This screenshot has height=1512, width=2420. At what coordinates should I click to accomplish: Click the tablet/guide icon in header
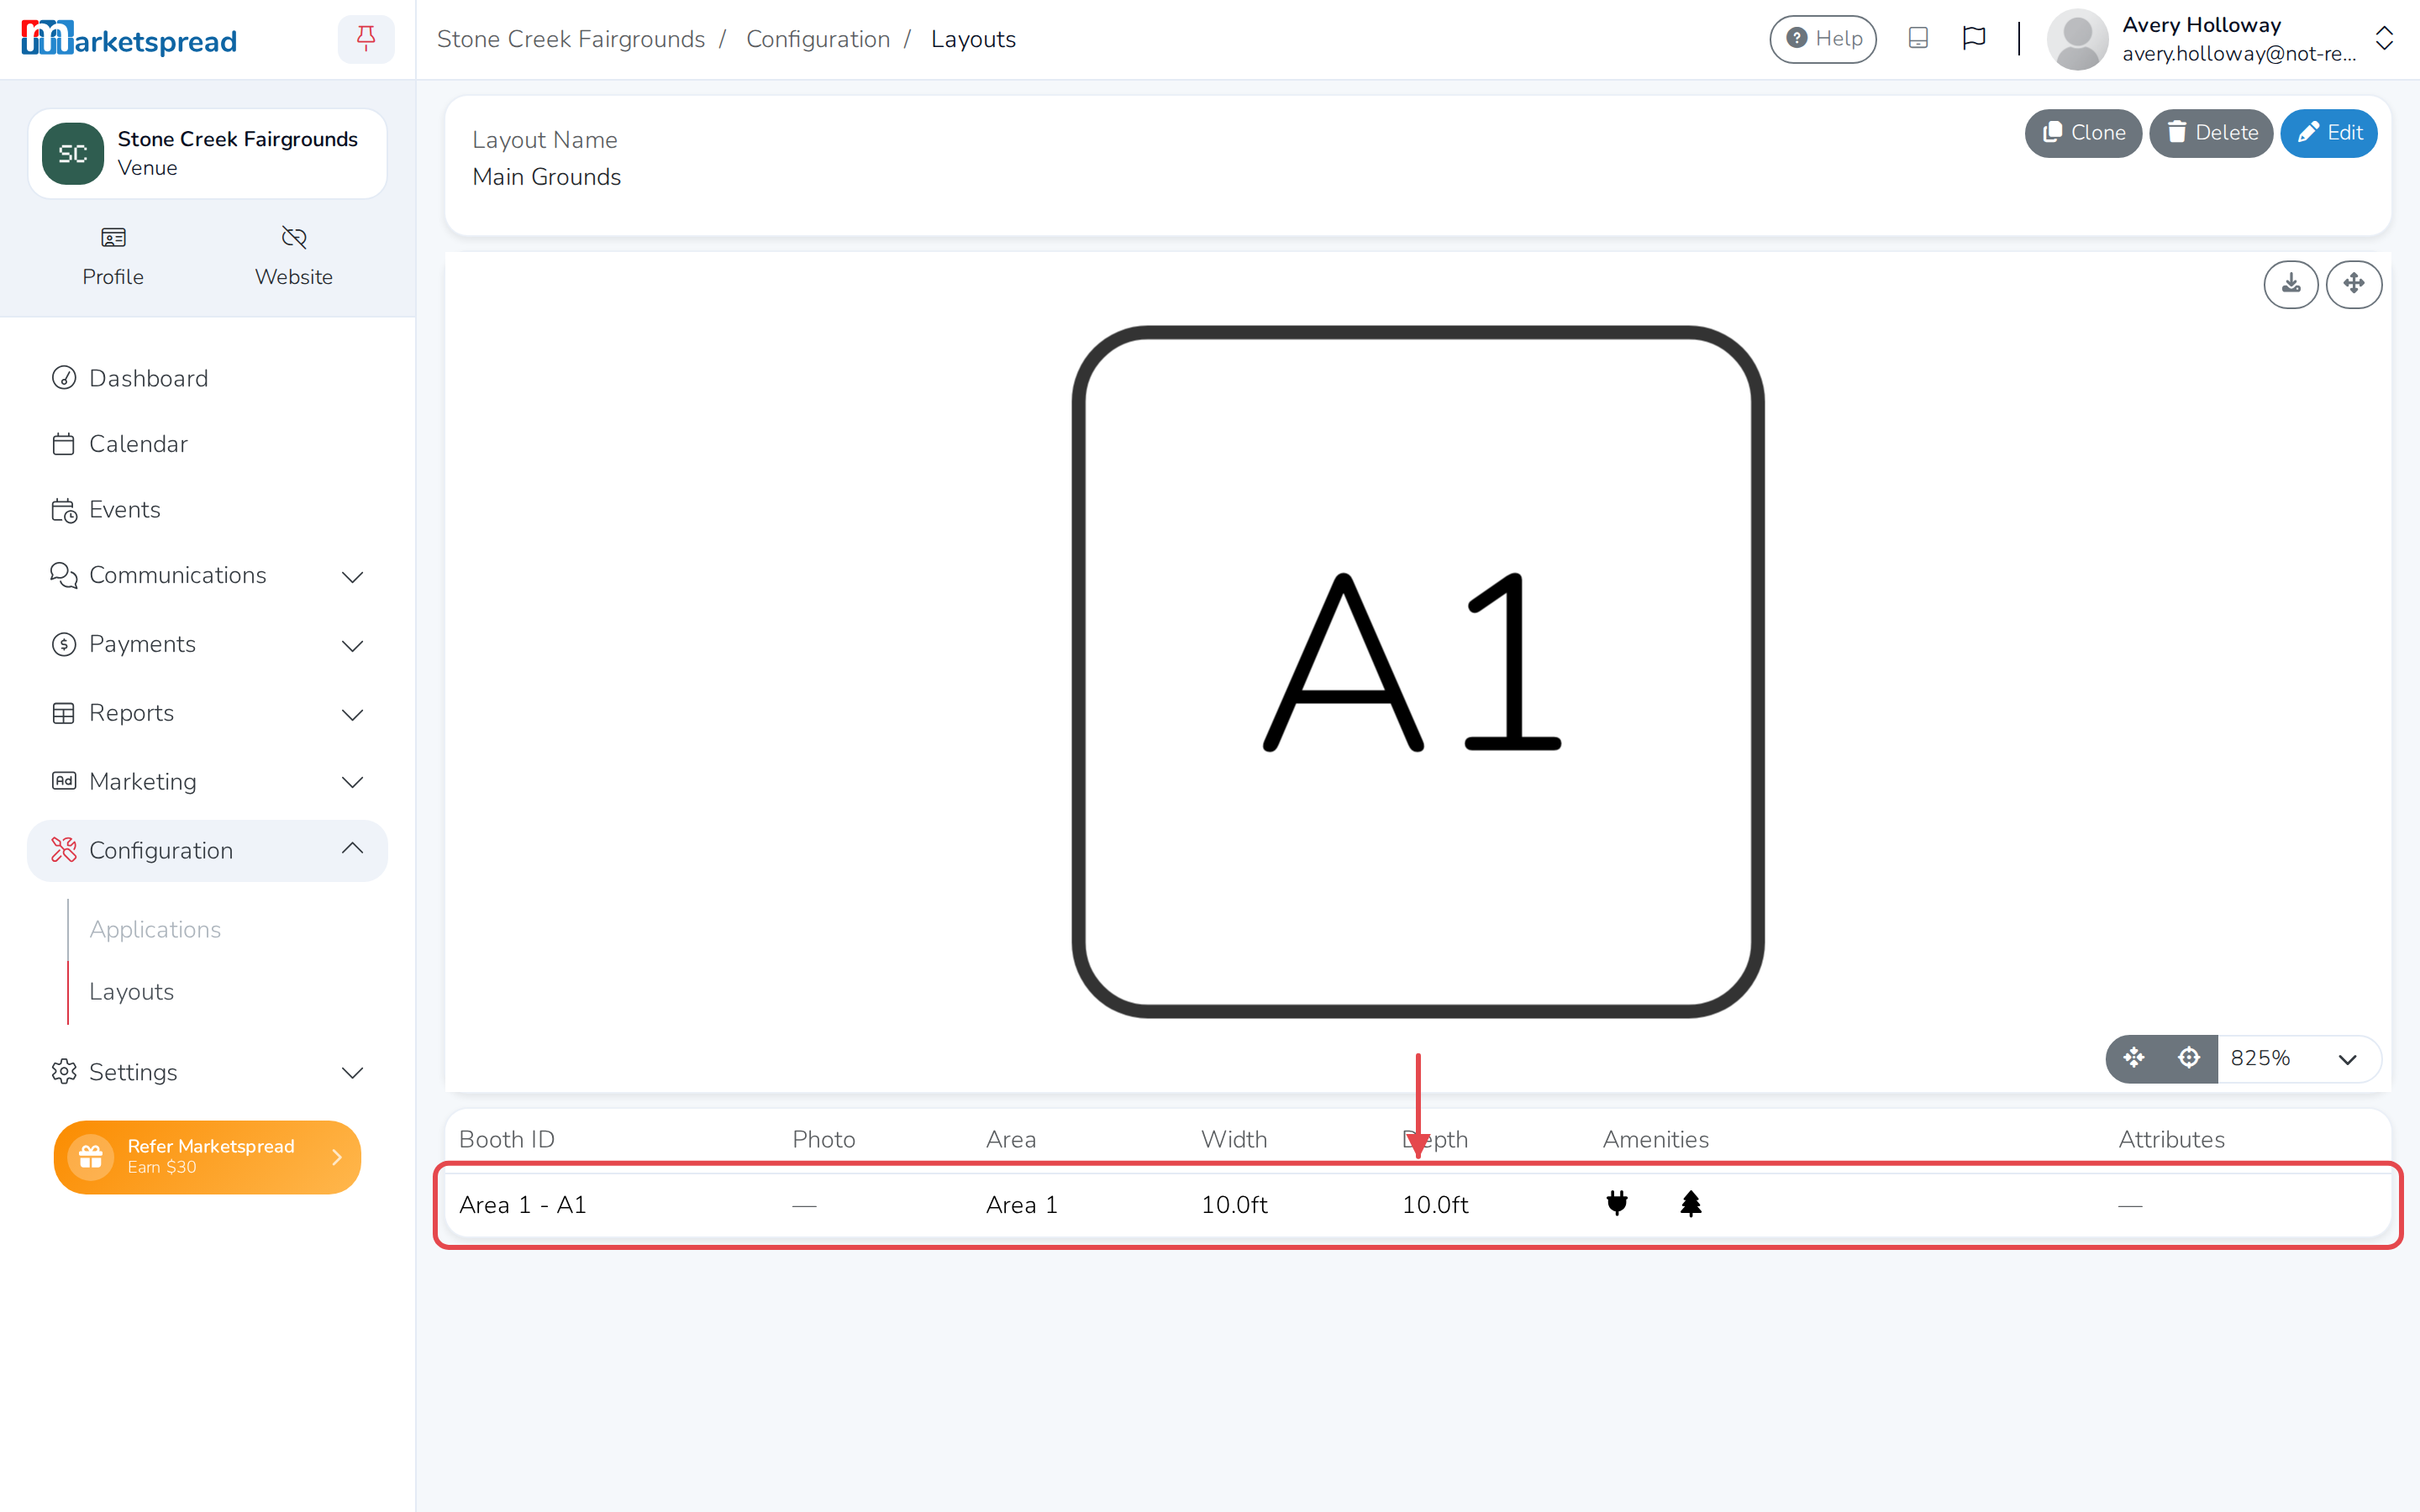(1917, 39)
